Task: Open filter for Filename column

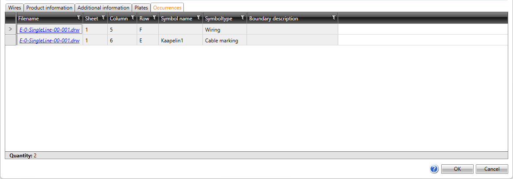Action: pyautogui.click(x=78, y=18)
